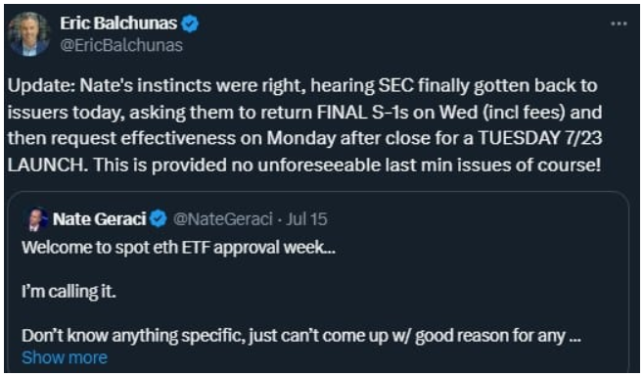Viewport: 644px width, 377px height.
Task: Click the blue verified badge beside Eric Balchunas
Action: tap(190, 24)
